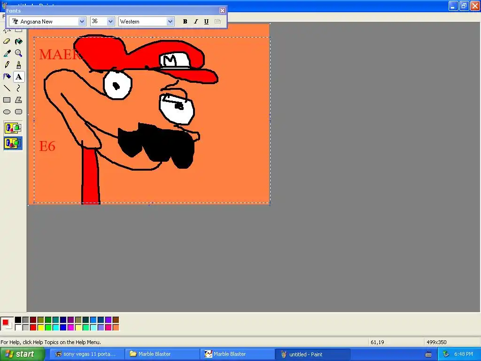This screenshot has width=481, height=361.
Task: Select the Eraser tool
Action: tap(7, 41)
